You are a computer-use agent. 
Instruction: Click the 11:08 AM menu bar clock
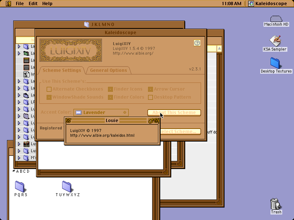click(232, 4)
